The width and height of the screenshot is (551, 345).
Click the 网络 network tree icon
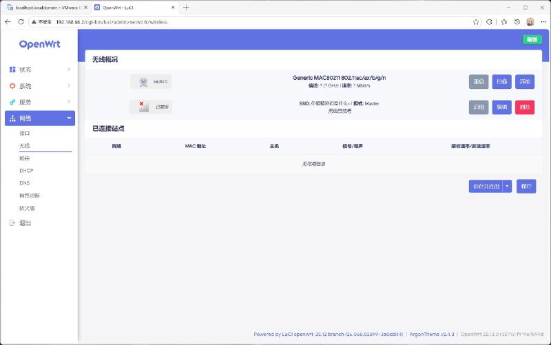(12, 118)
